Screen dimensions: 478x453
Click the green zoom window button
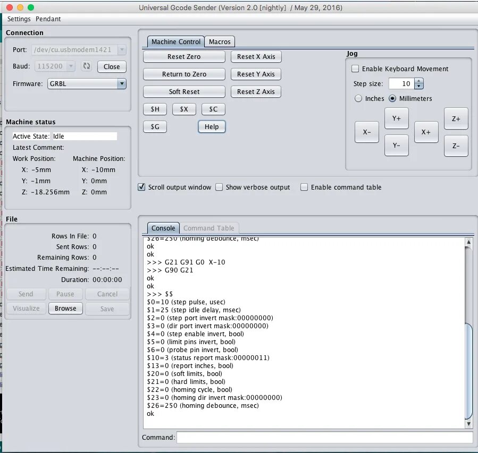point(31,7)
